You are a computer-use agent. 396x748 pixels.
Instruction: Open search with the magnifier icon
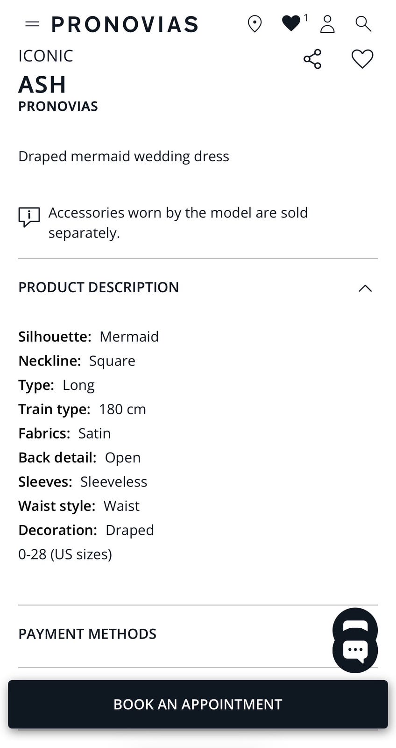point(363,24)
